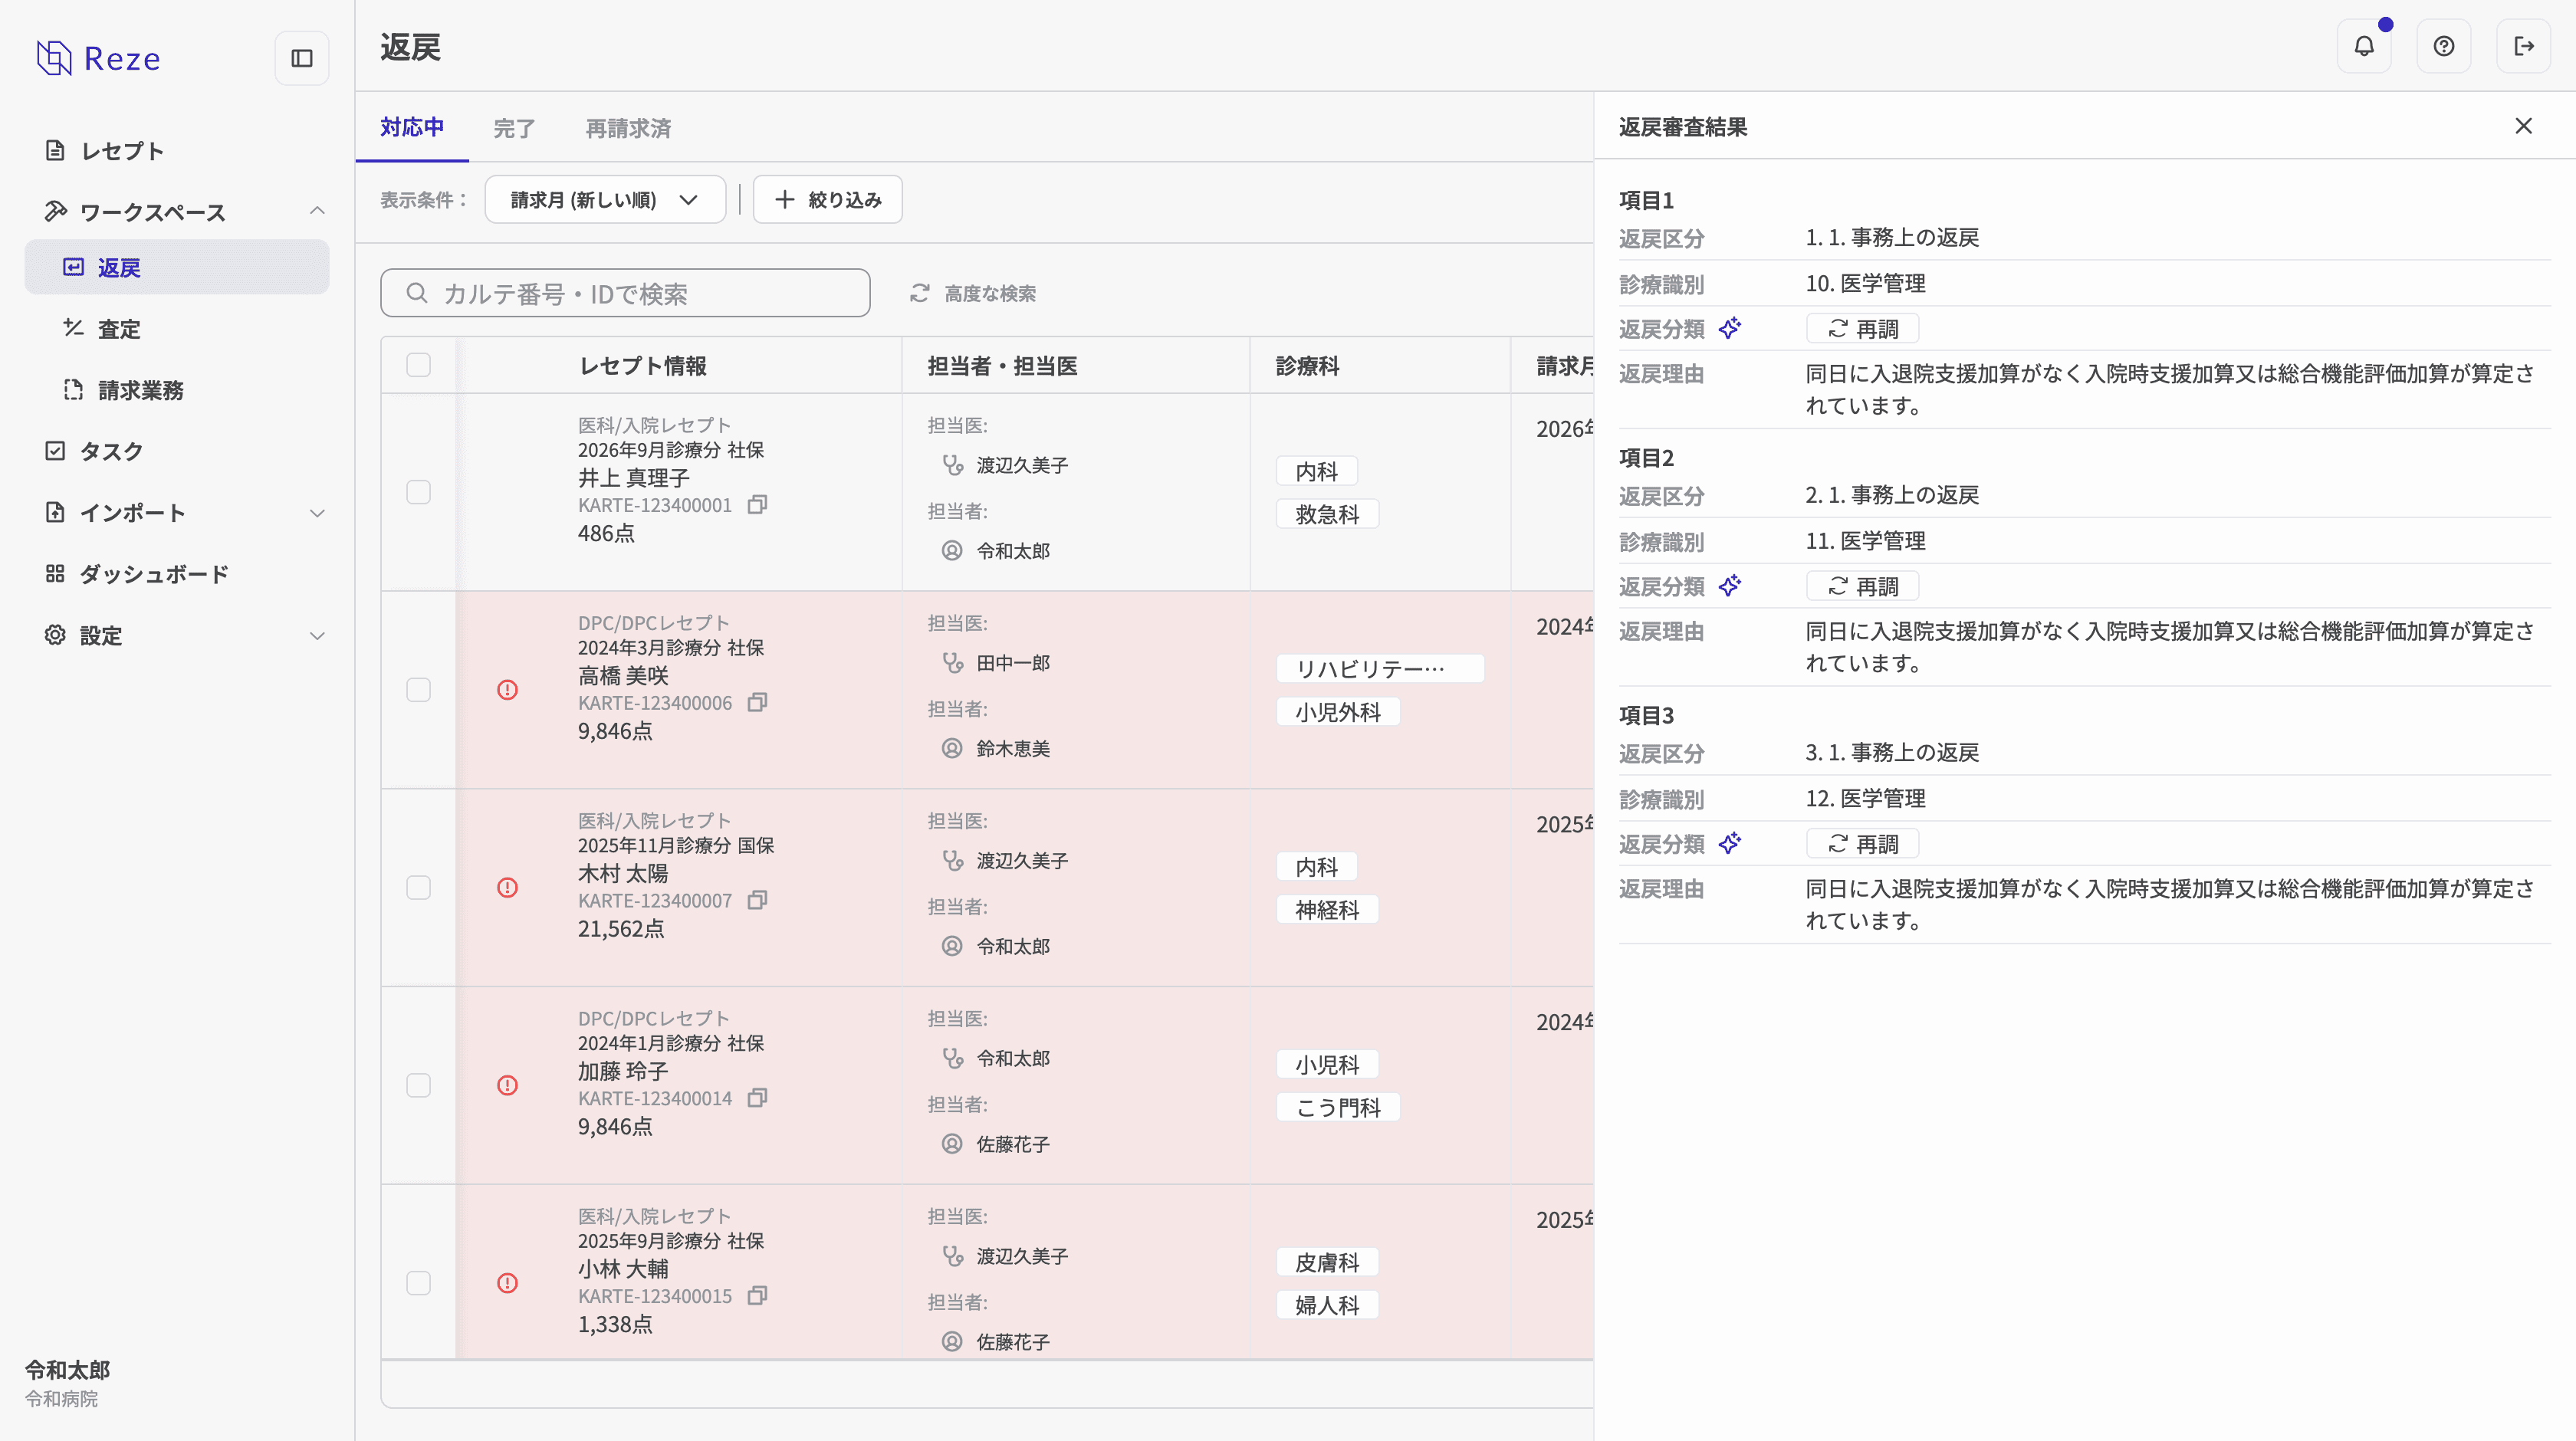Image resolution: width=2576 pixels, height=1441 pixels.
Task: Open notifications bell
Action: [2364, 46]
